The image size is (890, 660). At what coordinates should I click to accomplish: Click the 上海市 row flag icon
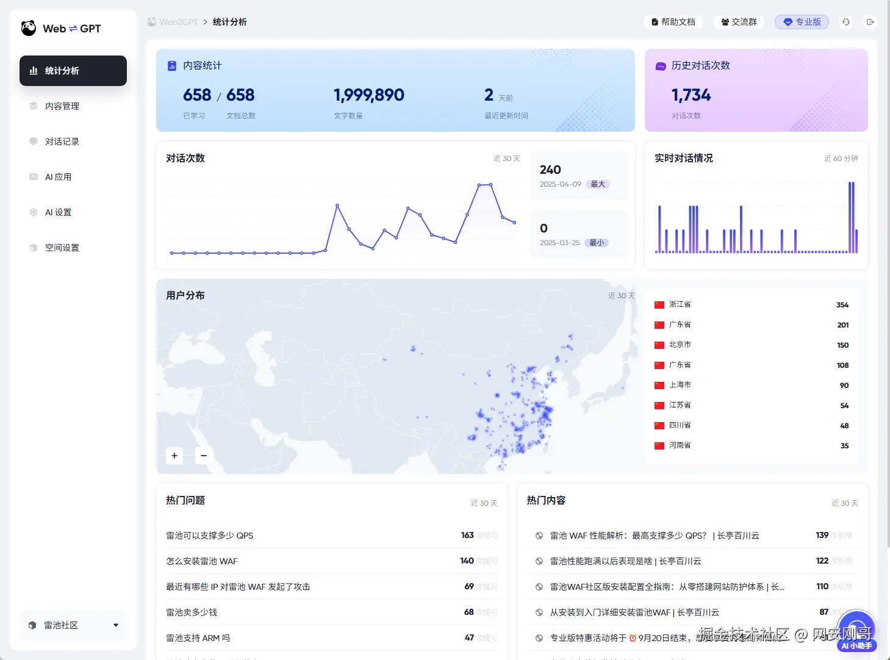pos(659,385)
